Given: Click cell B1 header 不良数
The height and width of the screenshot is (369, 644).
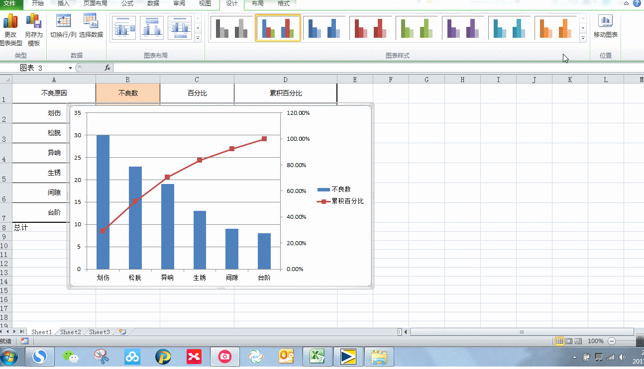Looking at the screenshot, I should click(128, 93).
